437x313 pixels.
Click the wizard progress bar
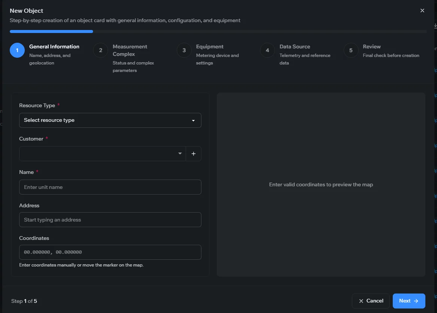[x=218, y=31]
